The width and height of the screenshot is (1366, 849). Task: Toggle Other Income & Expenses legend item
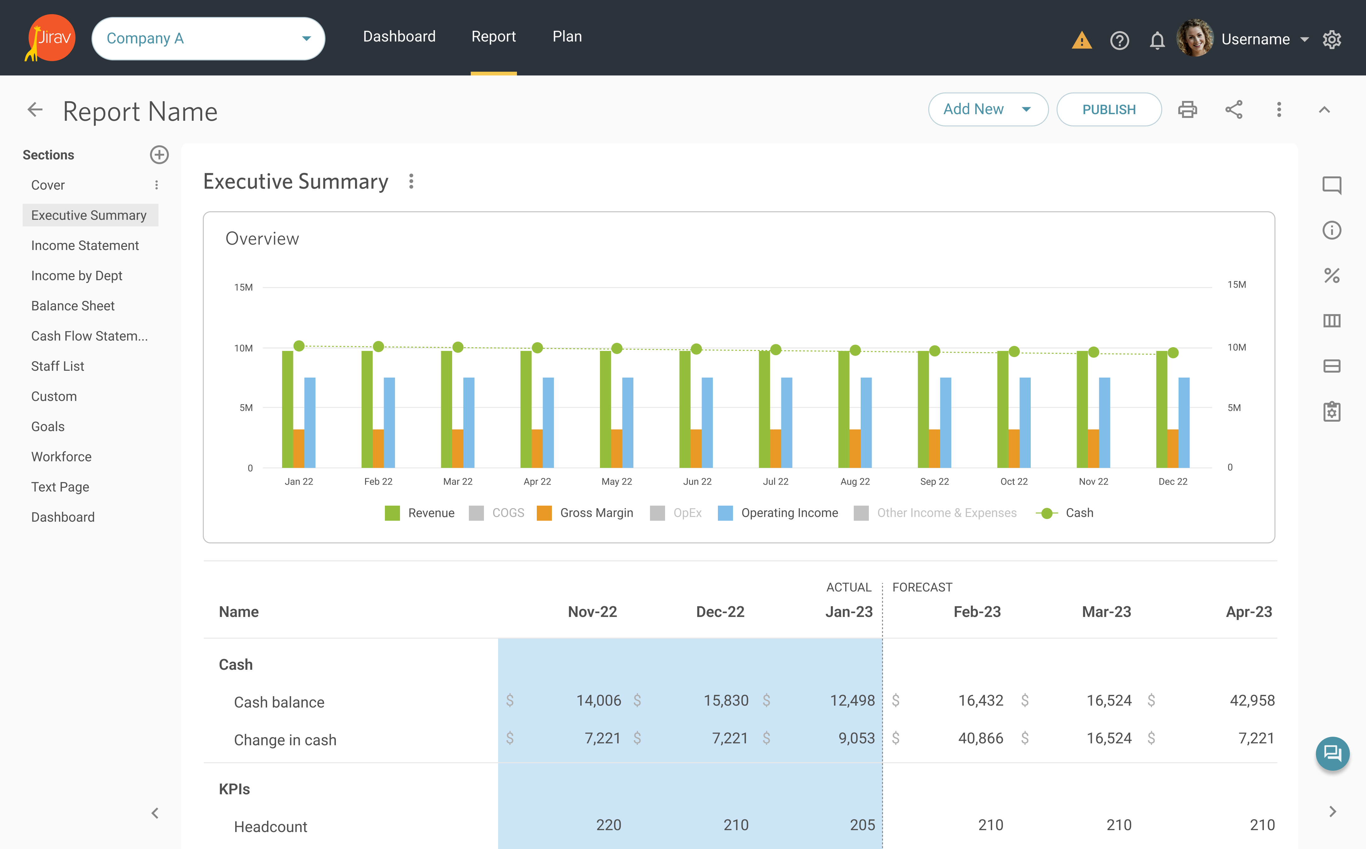coord(946,513)
